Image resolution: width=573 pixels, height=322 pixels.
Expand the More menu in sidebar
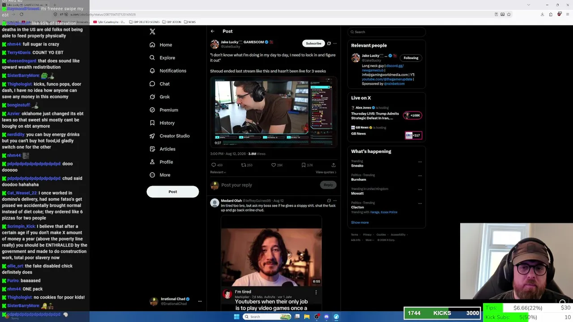click(159, 175)
